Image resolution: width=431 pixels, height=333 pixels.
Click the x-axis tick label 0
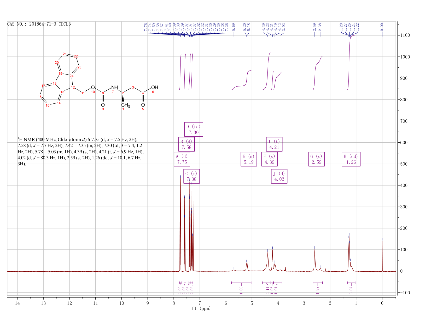click(x=382, y=303)
